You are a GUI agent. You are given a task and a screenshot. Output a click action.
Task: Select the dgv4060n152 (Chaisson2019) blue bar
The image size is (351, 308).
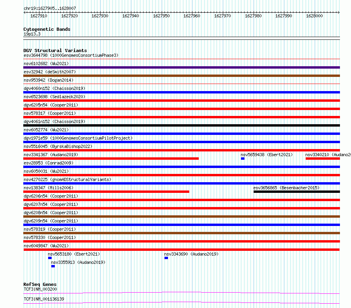point(181,92)
